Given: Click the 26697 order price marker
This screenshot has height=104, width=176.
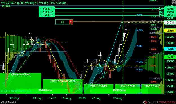Looking at the screenshot, I should click(x=170, y=12).
